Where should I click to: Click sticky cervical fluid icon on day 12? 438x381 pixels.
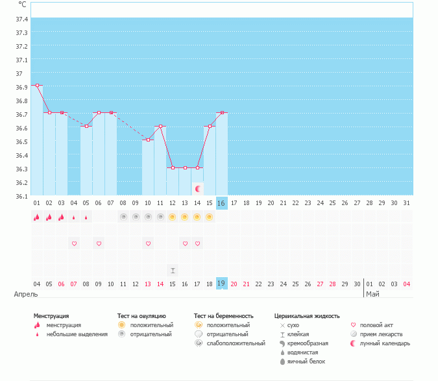173,269
